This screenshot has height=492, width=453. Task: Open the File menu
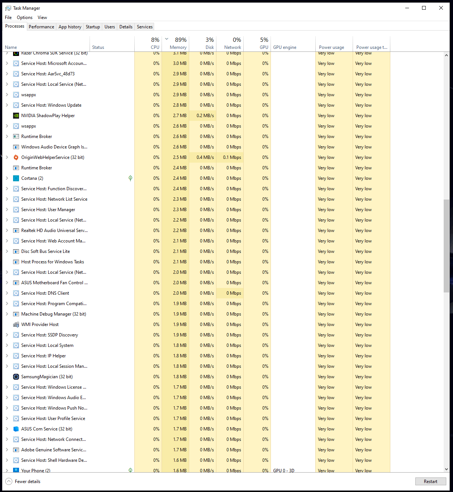point(8,18)
